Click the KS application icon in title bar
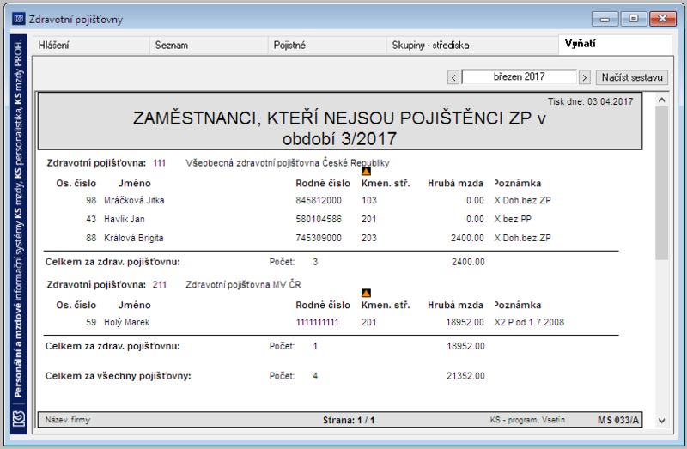Viewport: 687px width, 449px height. point(18,19)
